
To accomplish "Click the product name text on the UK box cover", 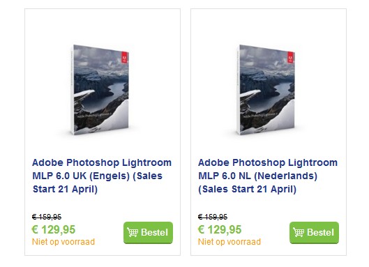I will tap(93, 115).
